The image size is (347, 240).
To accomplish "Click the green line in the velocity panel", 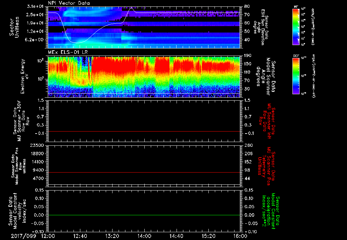I will (x=144, y=215).
